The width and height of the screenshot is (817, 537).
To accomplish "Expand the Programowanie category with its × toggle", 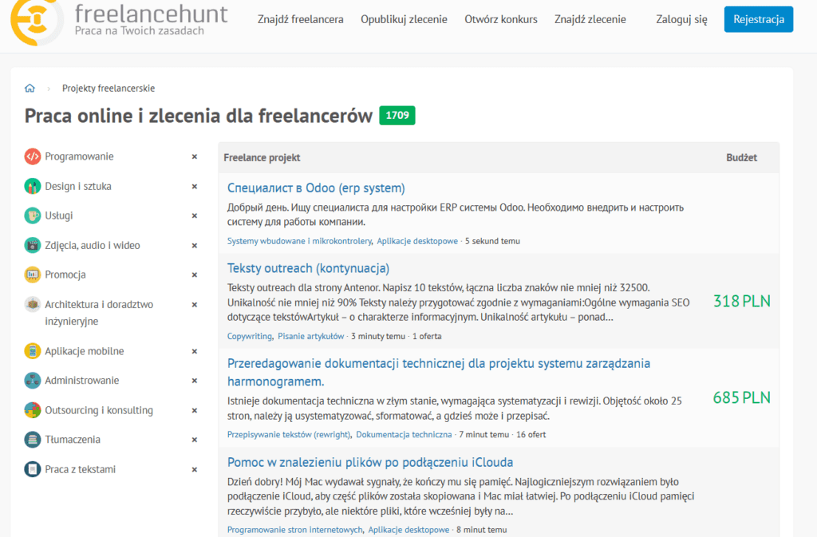I will (194, 157).
